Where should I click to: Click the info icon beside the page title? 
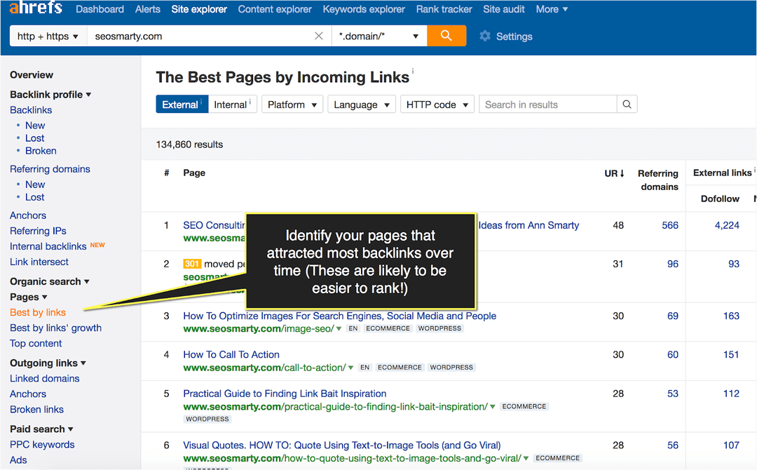pyautogui.click(x=412, y=70)
